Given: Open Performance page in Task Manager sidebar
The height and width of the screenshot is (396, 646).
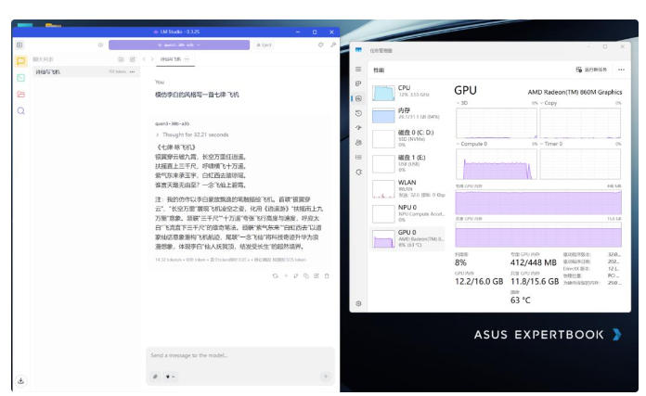Looking at the screenshot, I should coord(358,98).
